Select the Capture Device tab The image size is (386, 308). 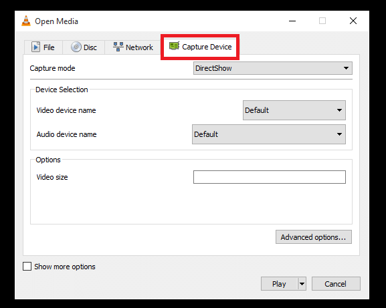(x=200, y=47)
